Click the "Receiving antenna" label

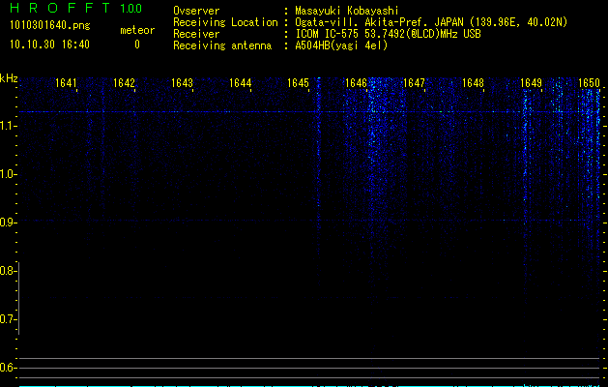click(x=222, y=45)
